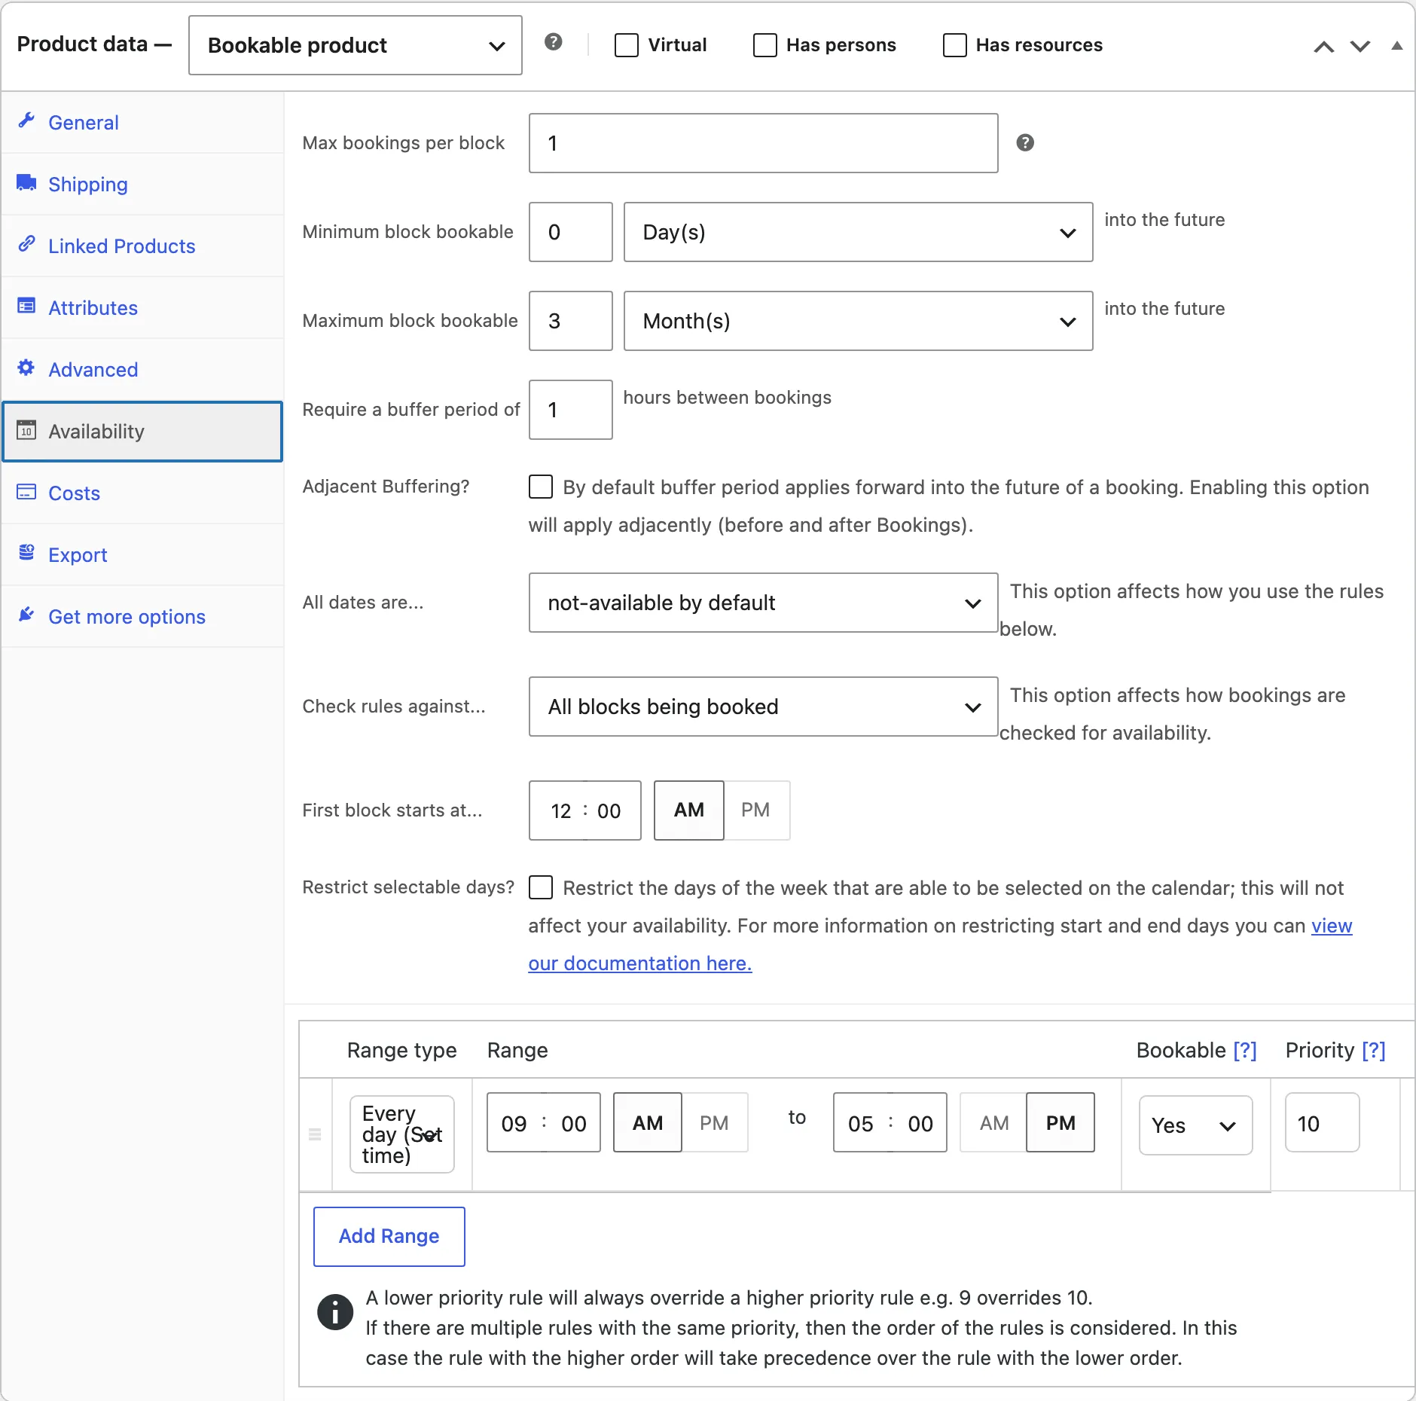This screenshot has width=1416, height=1401.
Task: Click the Attributes list icon
Action: (x=26, y=306)
